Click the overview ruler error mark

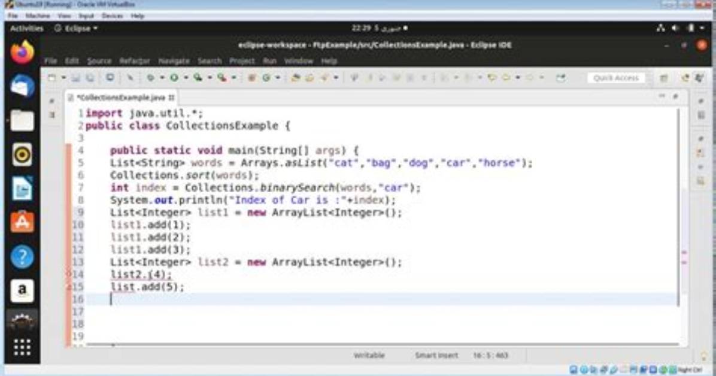tap(684, 253)
